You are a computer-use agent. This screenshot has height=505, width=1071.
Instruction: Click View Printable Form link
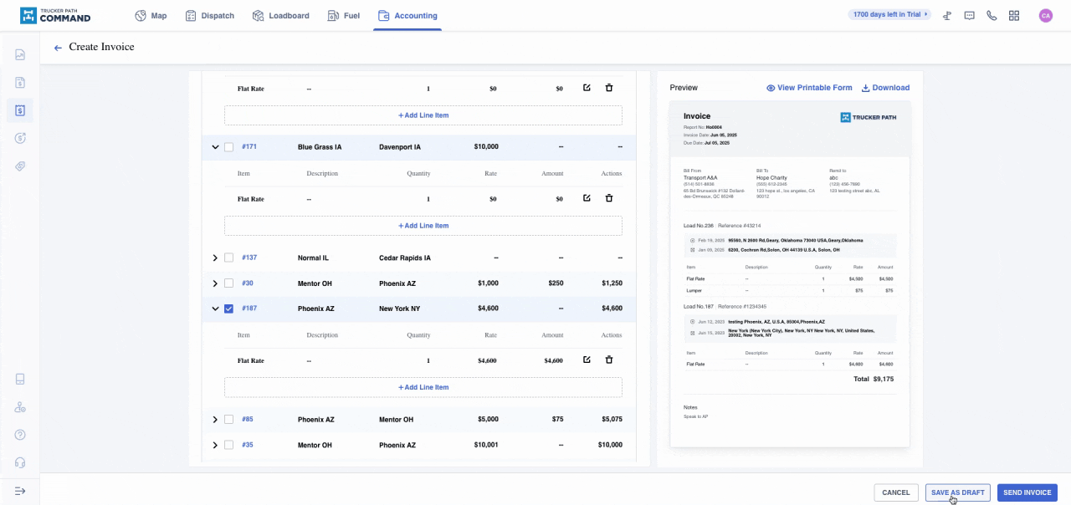pos(808,88)
